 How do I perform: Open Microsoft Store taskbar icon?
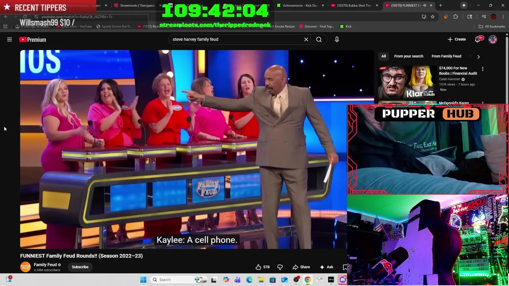click(272, 280)
